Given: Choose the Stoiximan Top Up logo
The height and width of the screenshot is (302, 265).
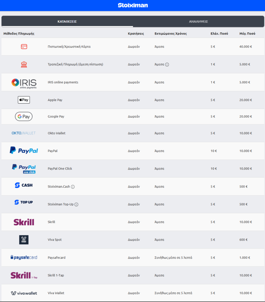Looking at the screenshot, I should pos(24,202).
